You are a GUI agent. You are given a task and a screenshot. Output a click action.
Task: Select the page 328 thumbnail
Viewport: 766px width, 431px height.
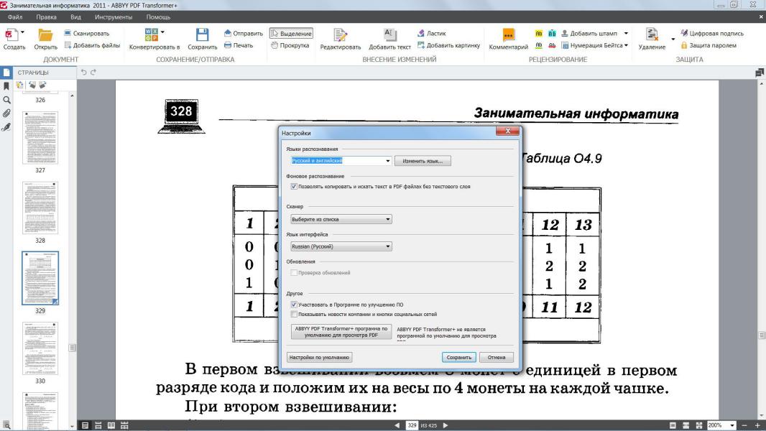(x=40, y=208)
